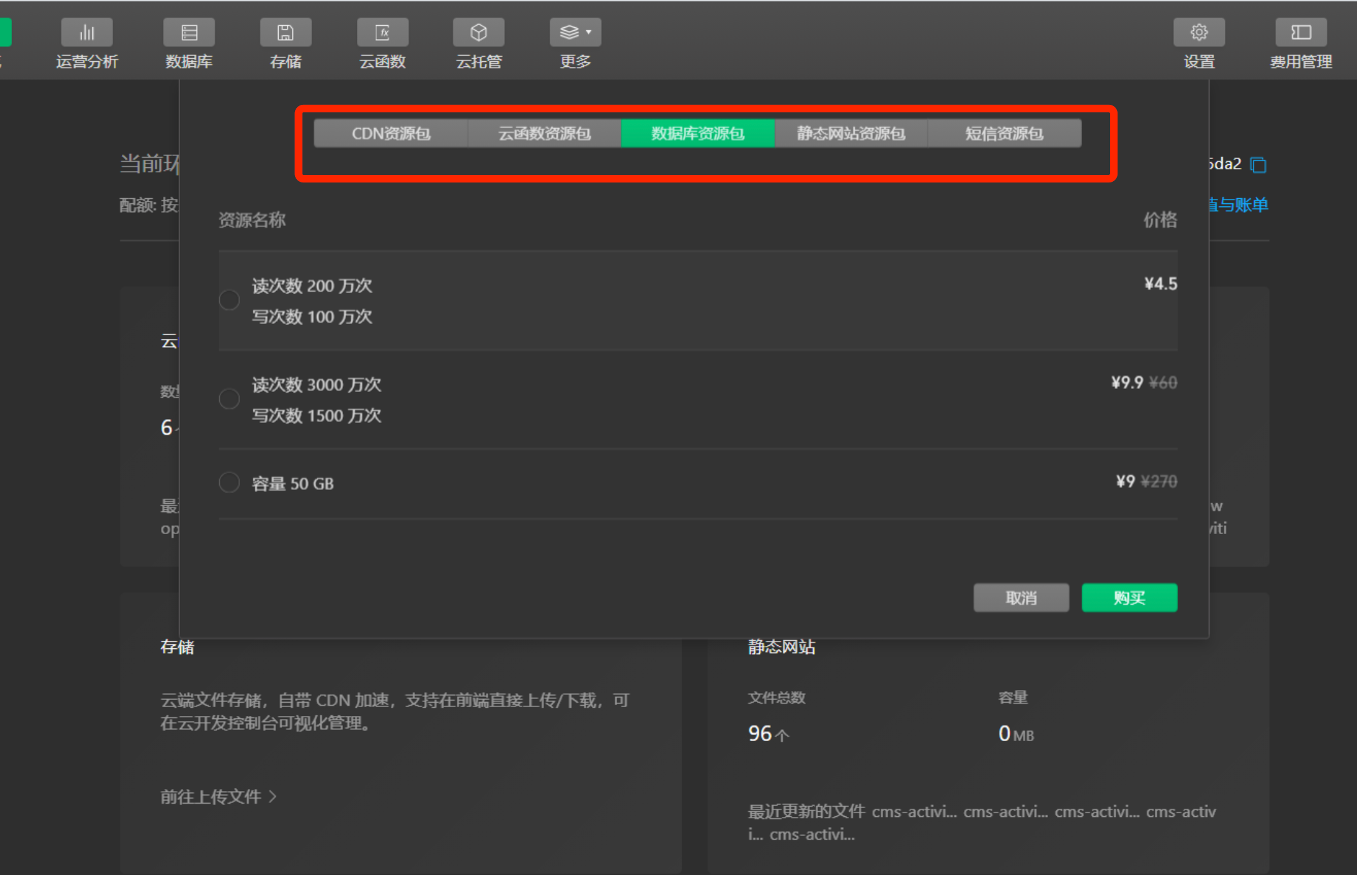
Task: Select the 容量 50 GB package radio
Action: coord(229,483)
